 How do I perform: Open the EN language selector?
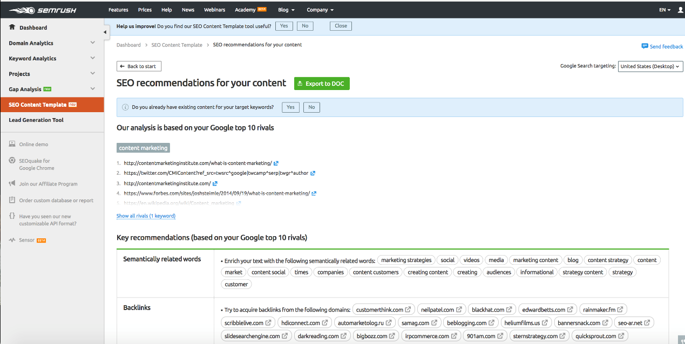tap(664, 10)
